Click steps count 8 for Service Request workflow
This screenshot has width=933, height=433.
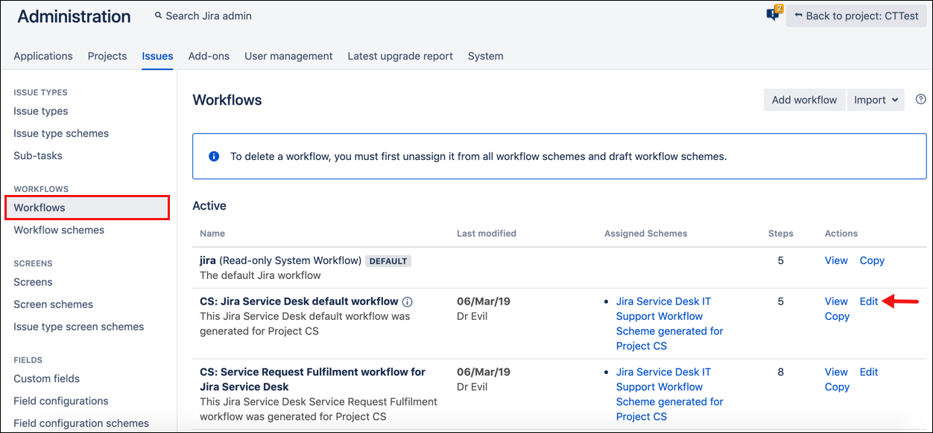pos(781,372)
